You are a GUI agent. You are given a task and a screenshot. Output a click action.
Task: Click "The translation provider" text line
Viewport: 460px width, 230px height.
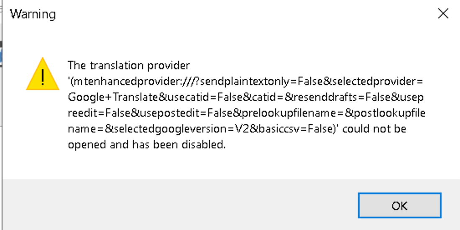coord(128,65)
